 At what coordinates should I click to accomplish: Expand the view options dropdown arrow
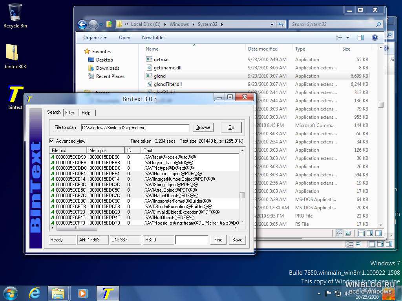[348, 38]
